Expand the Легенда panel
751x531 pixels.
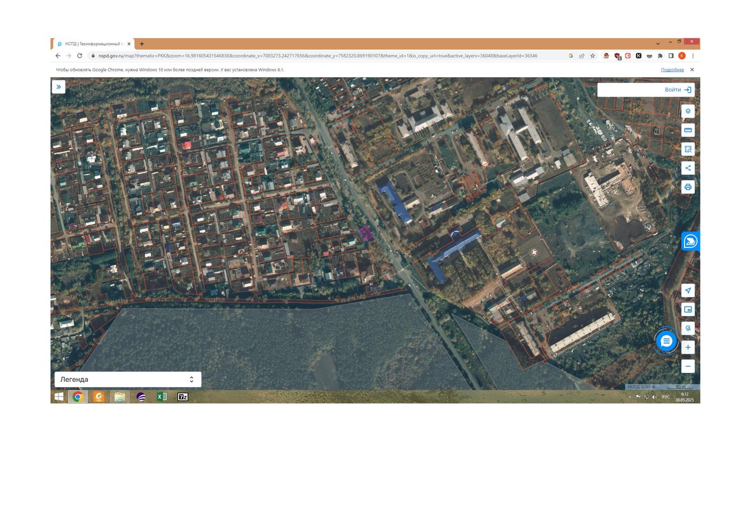(128, 379)
